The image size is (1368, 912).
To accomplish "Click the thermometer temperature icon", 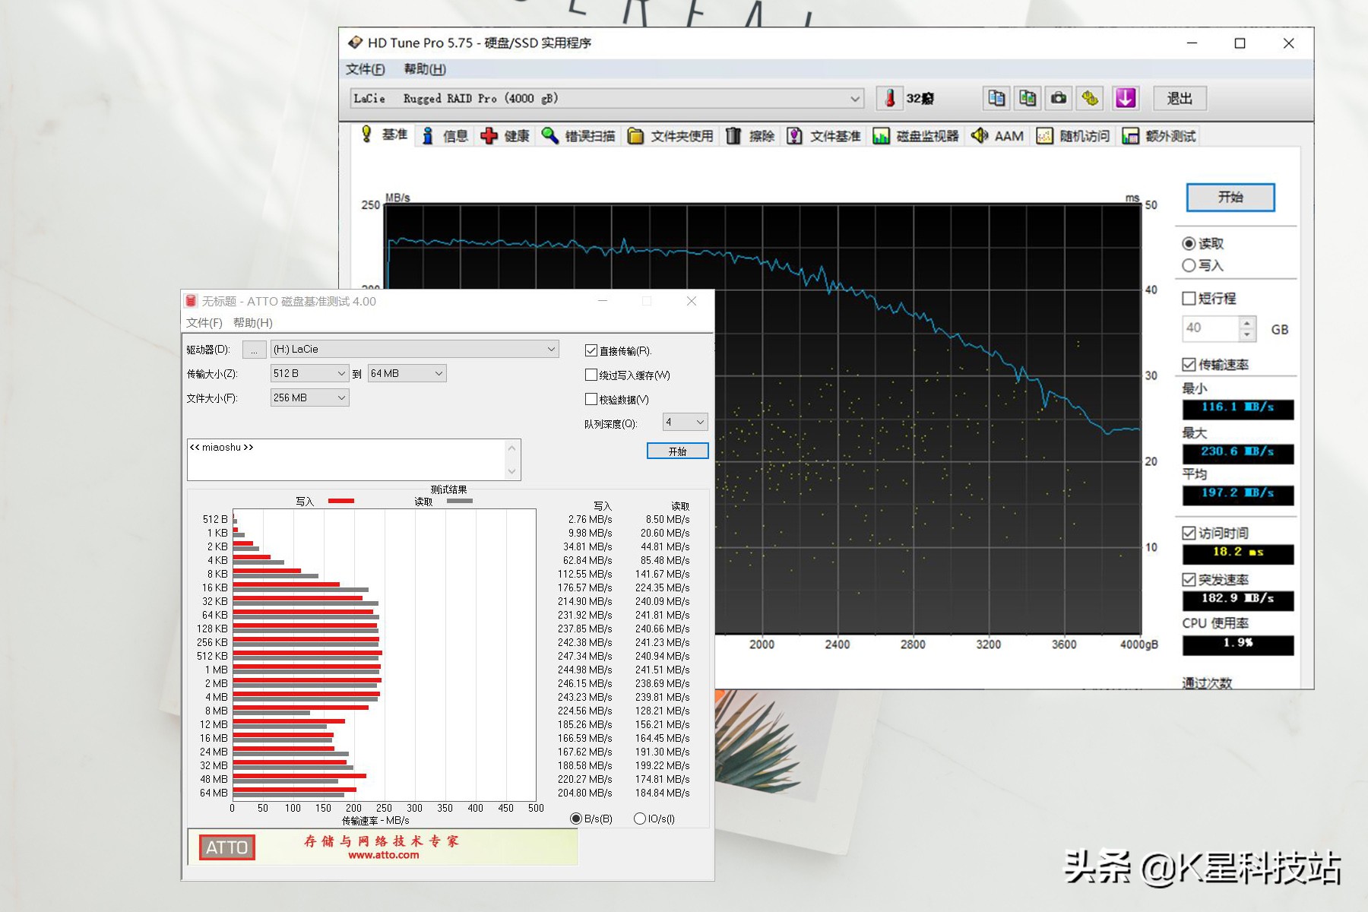I will (x=889, y=98).
